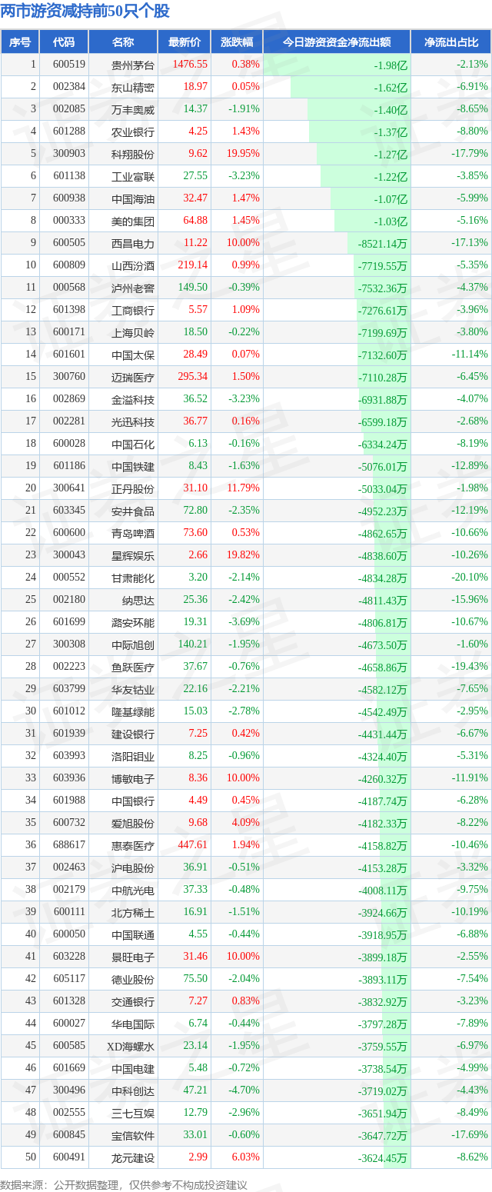The image size is (492, 1192).
Task: Click the 涨跌幅 column header
Action: (237, 42)
